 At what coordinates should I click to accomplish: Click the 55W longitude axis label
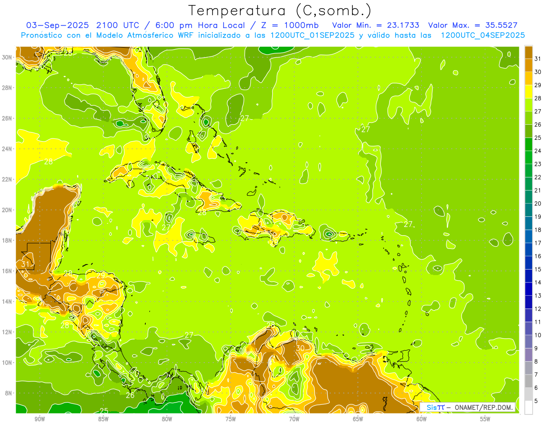pos(485,419)
